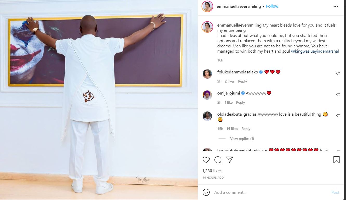Open the three-dot more options menu

point(336,7)
